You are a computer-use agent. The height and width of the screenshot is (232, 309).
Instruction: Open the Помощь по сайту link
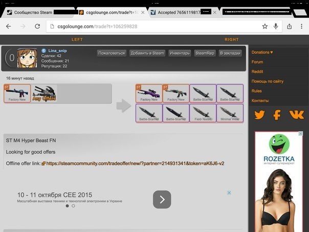268,81
